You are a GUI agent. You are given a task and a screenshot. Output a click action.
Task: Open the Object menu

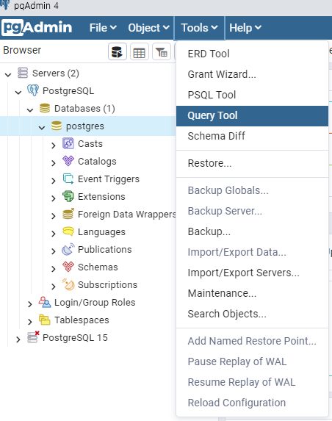click(x=148, y=28)
